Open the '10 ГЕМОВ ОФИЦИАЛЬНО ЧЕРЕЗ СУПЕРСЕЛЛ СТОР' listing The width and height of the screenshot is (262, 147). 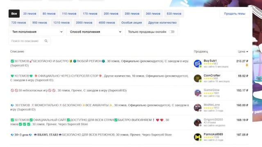tap(99, 78)
